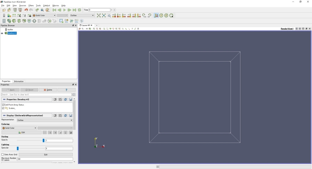Save the headsq.vti Properties section as defaults

pos(71,99)
